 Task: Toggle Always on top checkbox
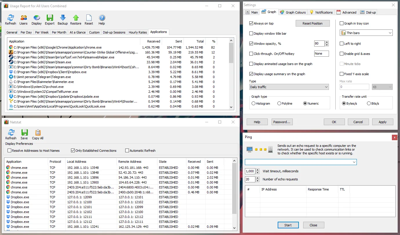(251, 23)
